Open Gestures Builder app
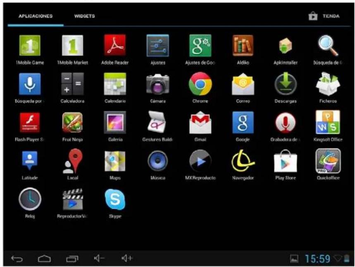The width and height of the screenshot is (355, 267). click(x=157, y=122)
